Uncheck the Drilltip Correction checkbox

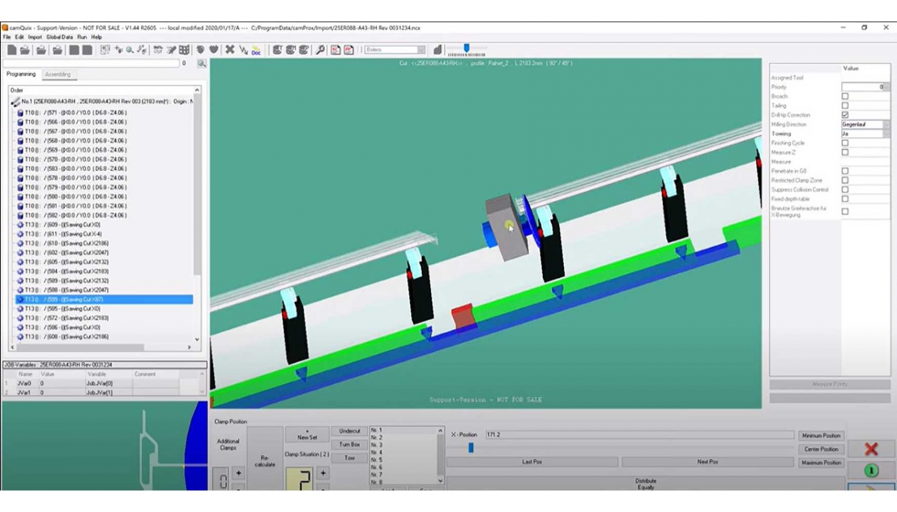pyautogui.click(x=845, y=115)
